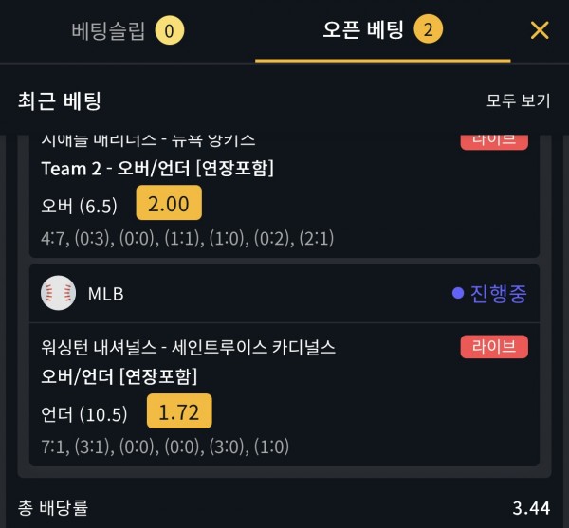
Task: Click the MLB baseball icon
Action: pyautogui.click(x=59, y=293)
